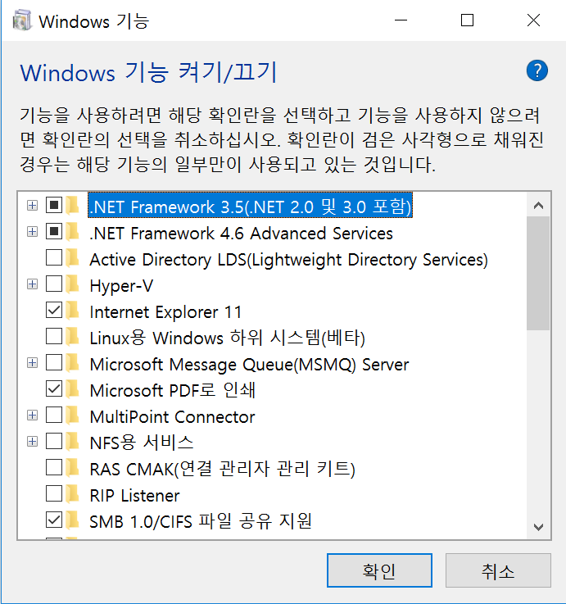Check RIP Listener checkbox
The image size is (566, 604).
click(x=54, y=493)
